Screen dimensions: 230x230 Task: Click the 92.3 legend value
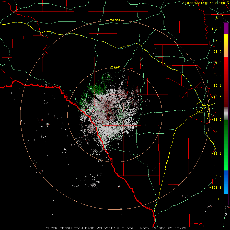click(217, 40)
